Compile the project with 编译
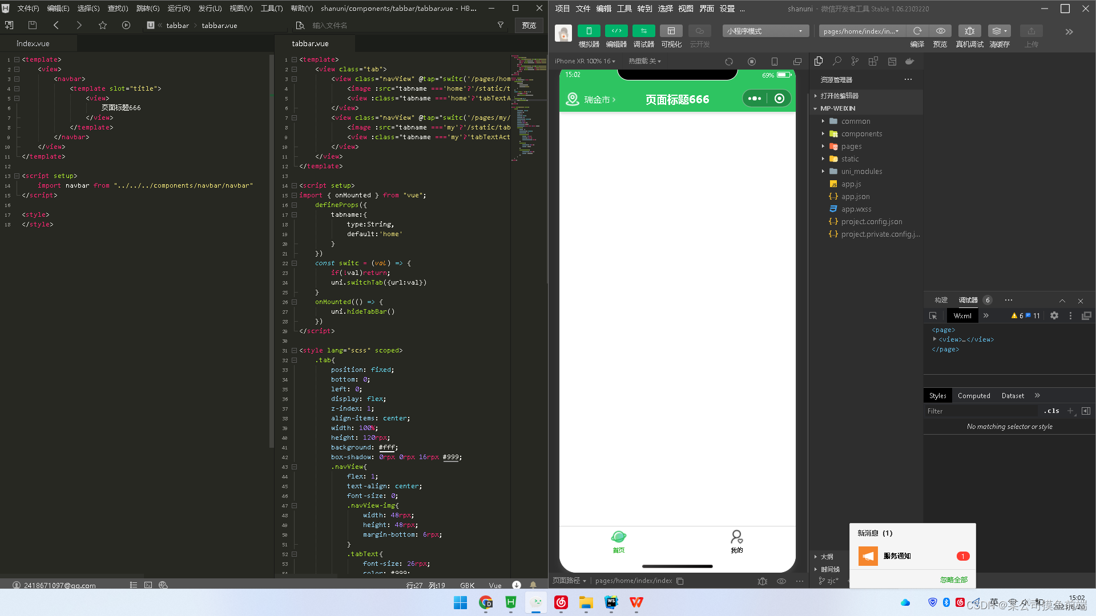Image resolution: width=1096 pixels, height=616 pixels. tap(916, 35)
